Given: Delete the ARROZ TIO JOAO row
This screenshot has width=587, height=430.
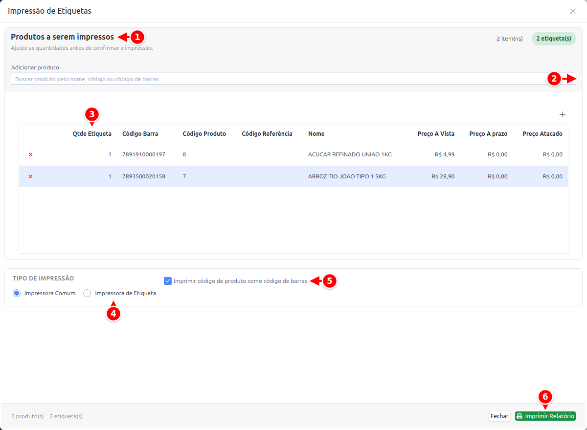Looking at the screenshot, I should pyautogui.click(x=30, y=176).
